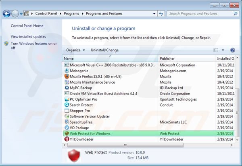Click horizontal scrollbar right arrow
Screen dimensions: 242x166
pos(232,145)
